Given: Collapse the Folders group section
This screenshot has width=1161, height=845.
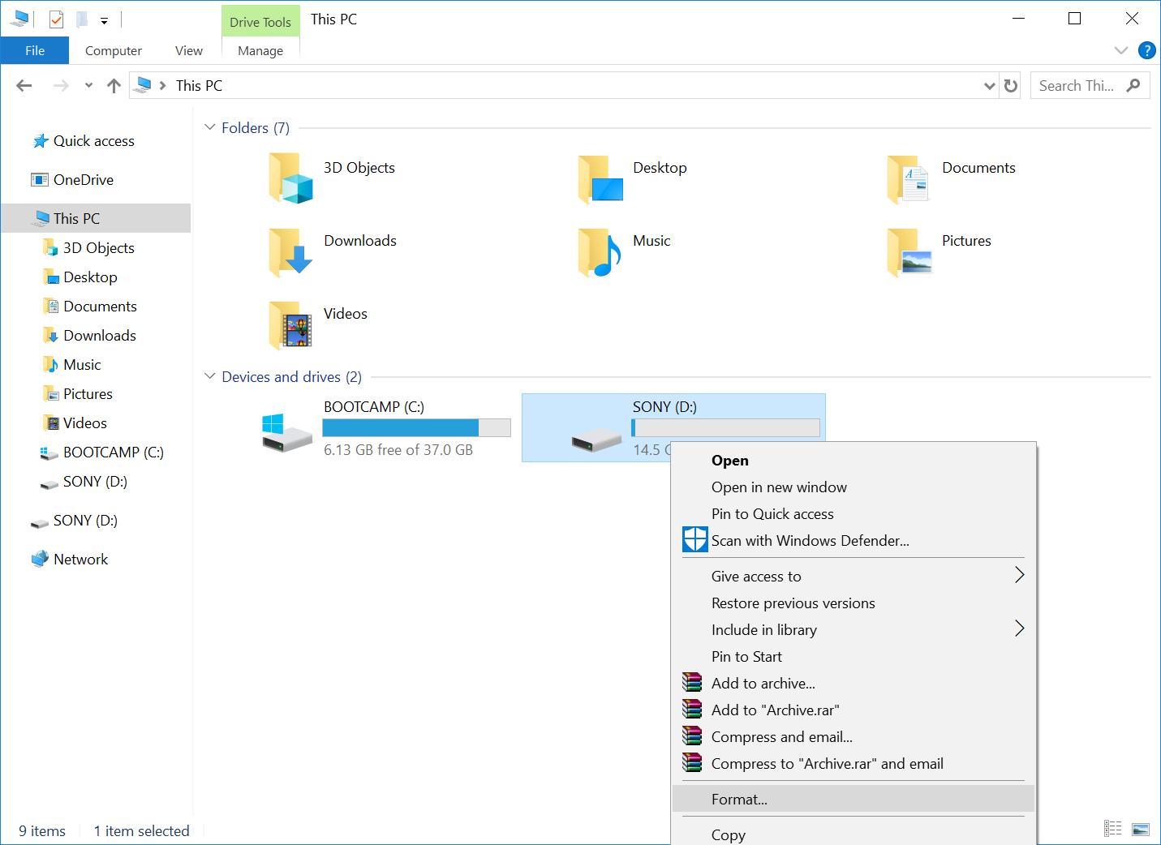Looking at the screenshot, I should click(x=210, y=127).
